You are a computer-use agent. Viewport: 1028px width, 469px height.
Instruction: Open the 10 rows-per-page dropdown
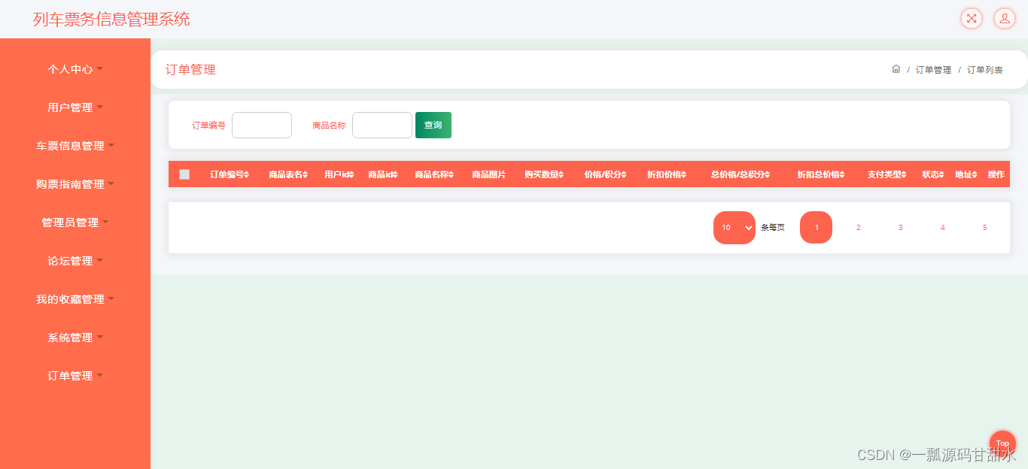pos(735,228)
